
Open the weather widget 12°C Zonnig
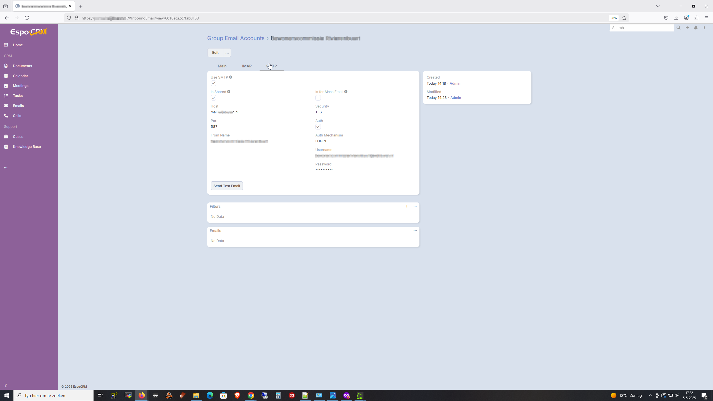[626, 395]
